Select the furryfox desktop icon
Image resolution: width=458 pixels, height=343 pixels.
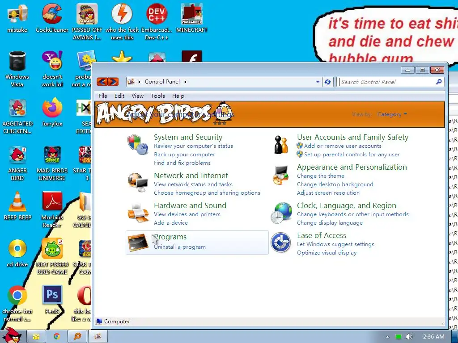52,108
